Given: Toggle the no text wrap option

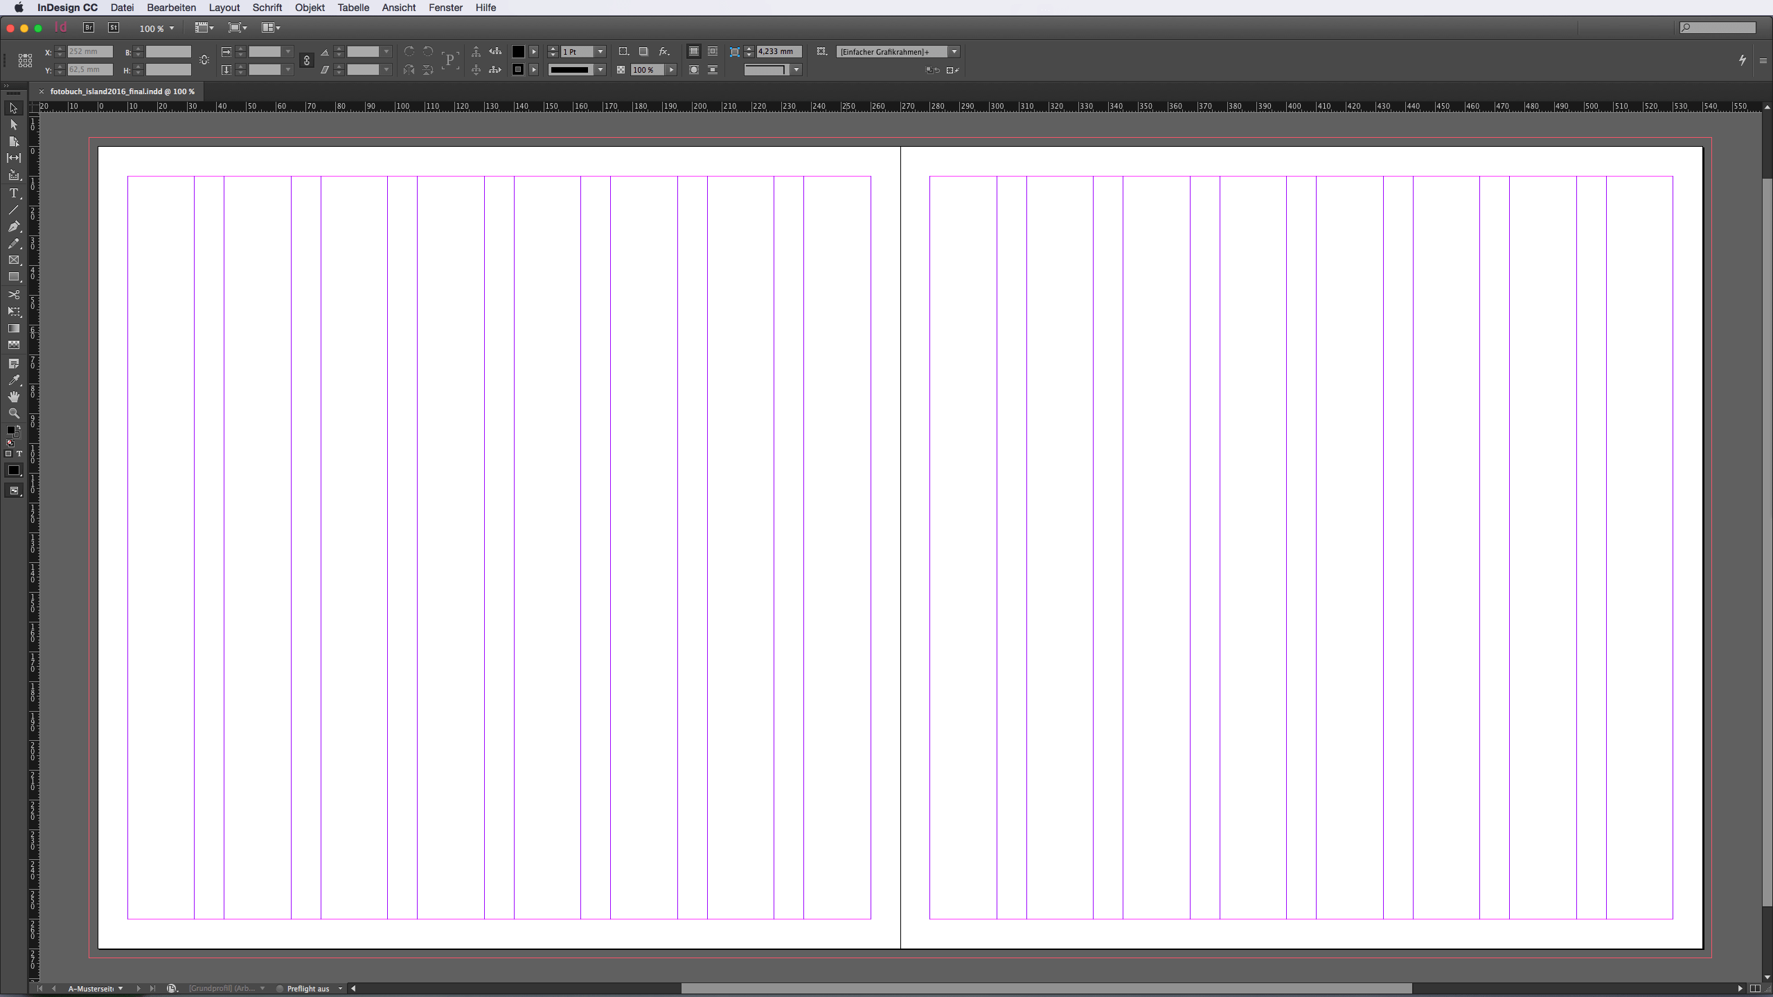Looking at the screenshot, I should click(693, 51).
